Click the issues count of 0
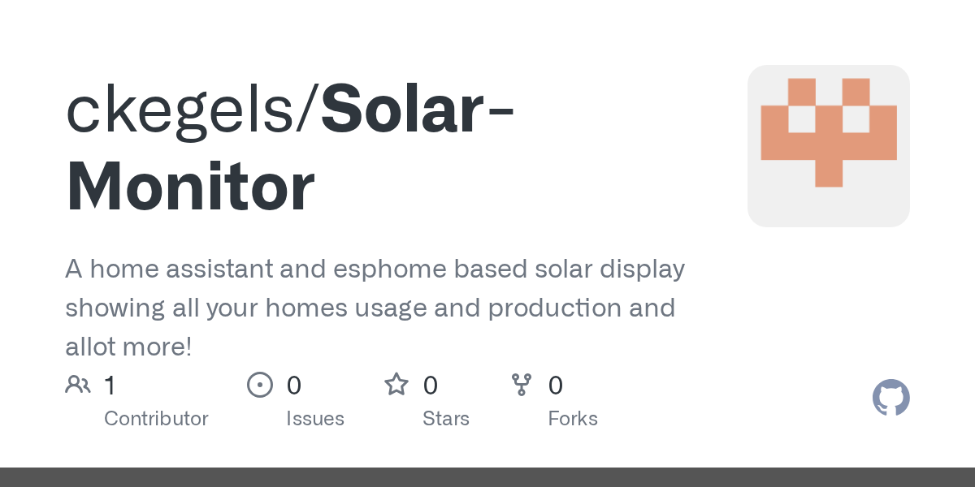The width and height of the screenshot is (975, 487). (294, 386)
